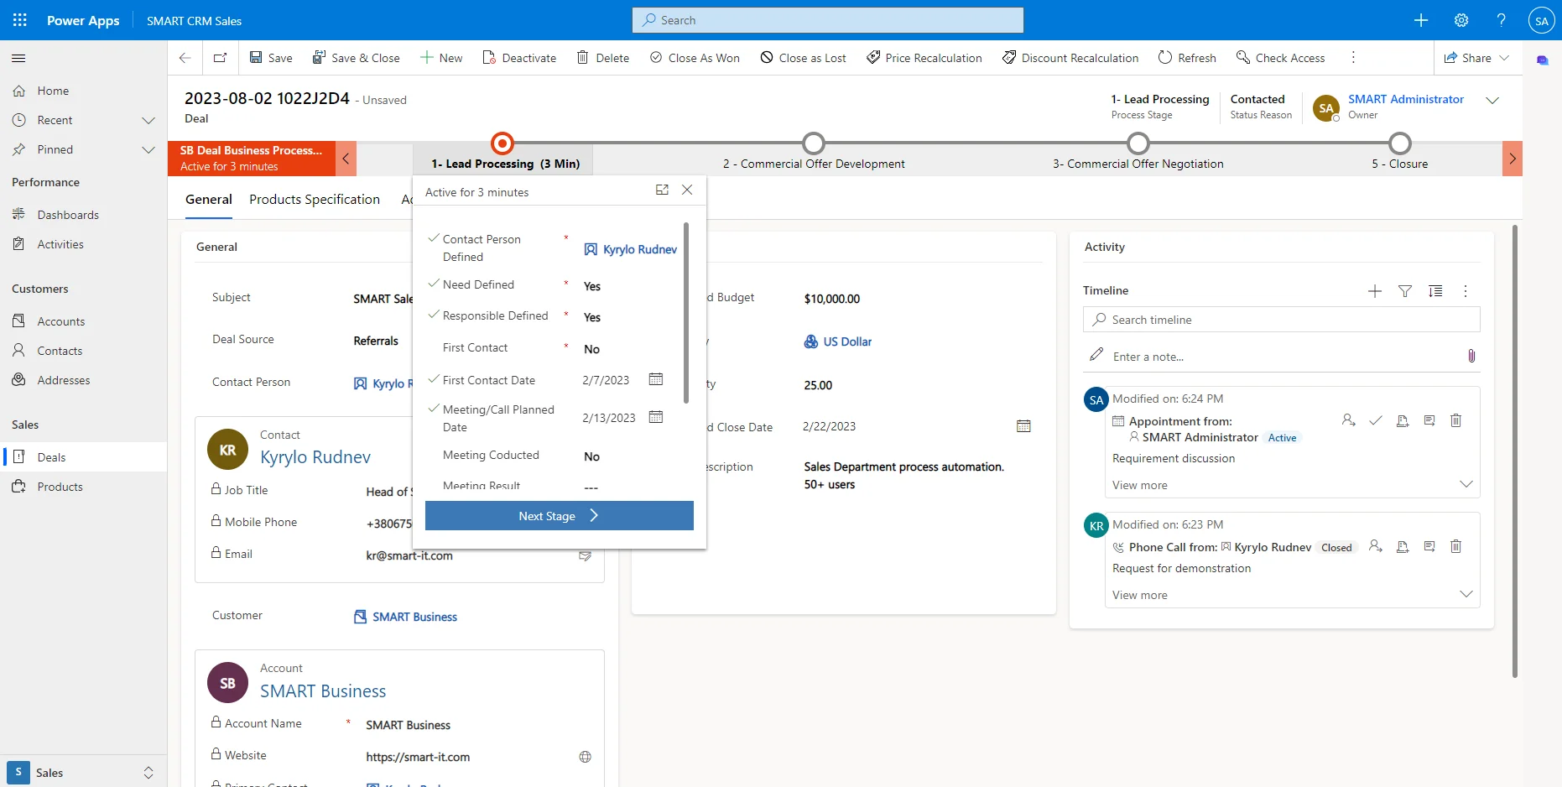
Task: Delete the Appointment timeline entry
Action: tap(1455, 420)
